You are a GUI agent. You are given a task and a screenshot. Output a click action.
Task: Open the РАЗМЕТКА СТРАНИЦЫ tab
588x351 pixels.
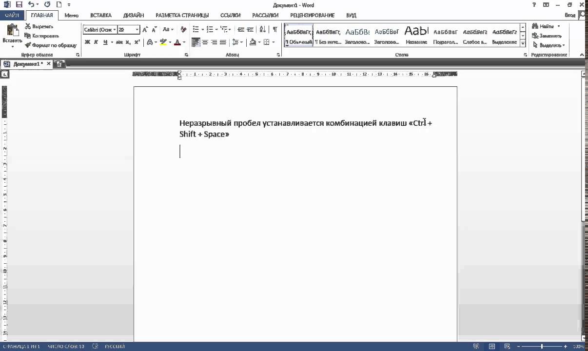pos(182,15)
